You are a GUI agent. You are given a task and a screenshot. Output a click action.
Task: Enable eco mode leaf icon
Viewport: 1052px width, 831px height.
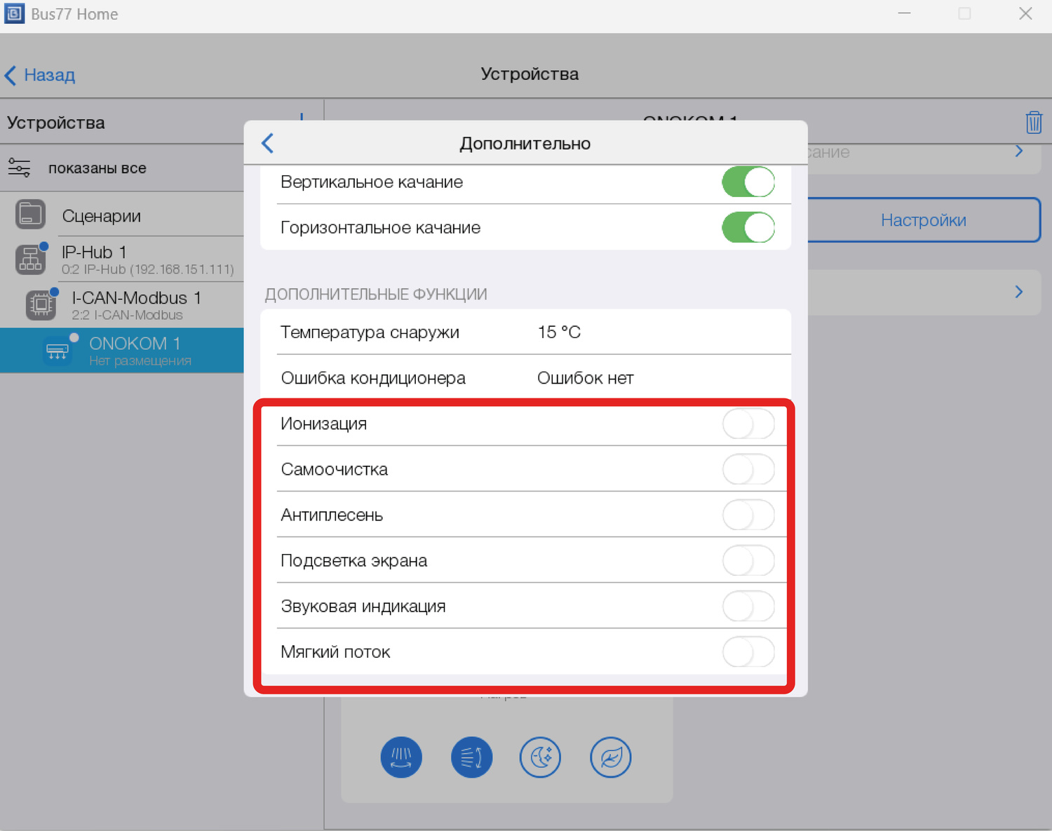610,757
